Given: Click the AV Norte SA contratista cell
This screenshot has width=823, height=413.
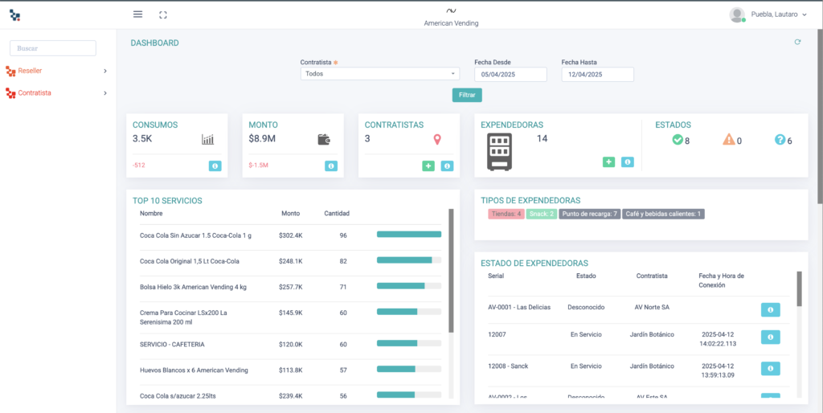Looking at the screenshot, I should 652,307.
